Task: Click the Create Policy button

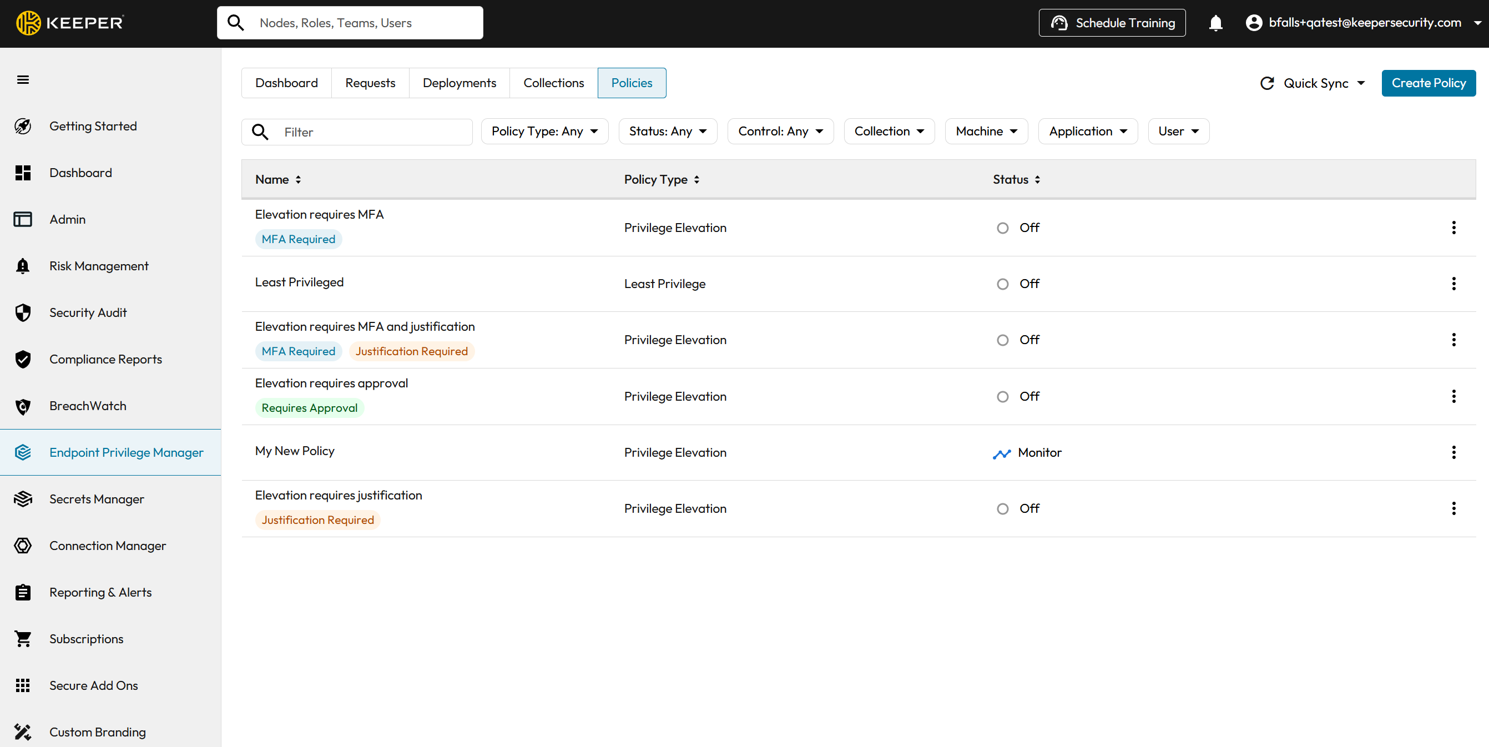Action: point(1428,83)
